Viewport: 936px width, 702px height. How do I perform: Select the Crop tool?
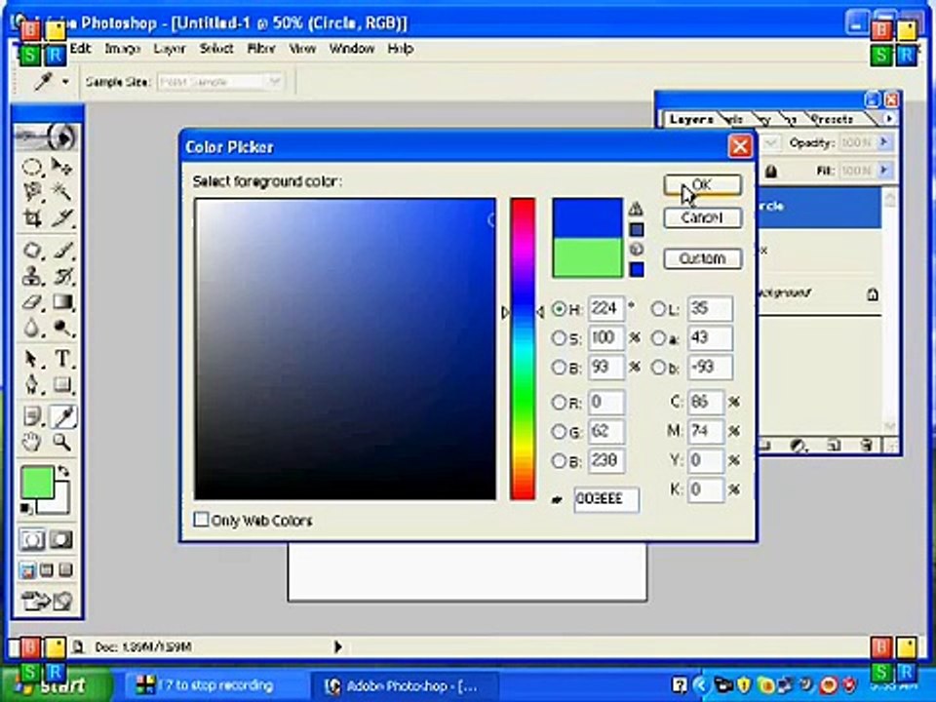[31, 217]
